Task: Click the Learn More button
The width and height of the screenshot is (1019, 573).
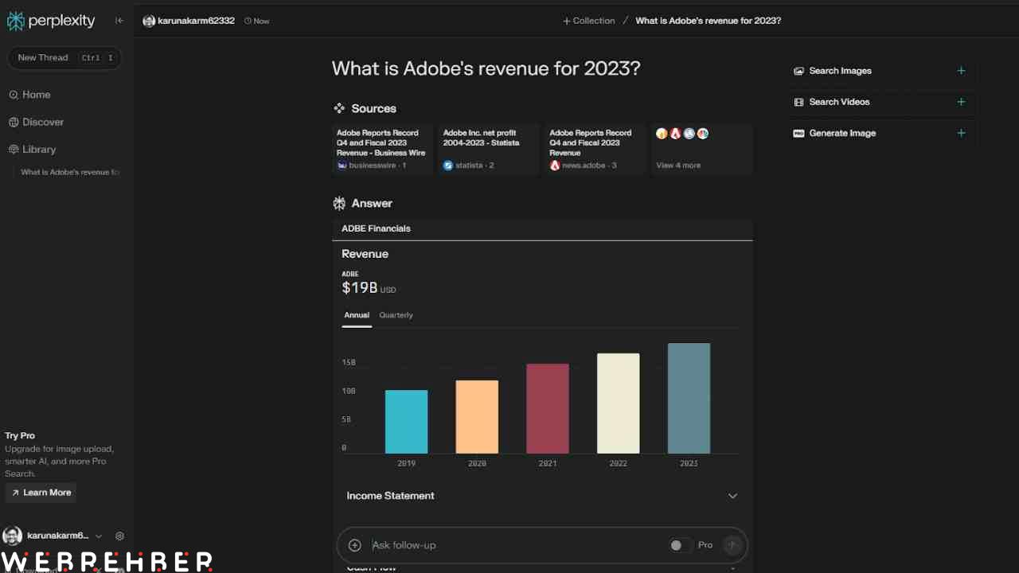Action: (41, 493)
